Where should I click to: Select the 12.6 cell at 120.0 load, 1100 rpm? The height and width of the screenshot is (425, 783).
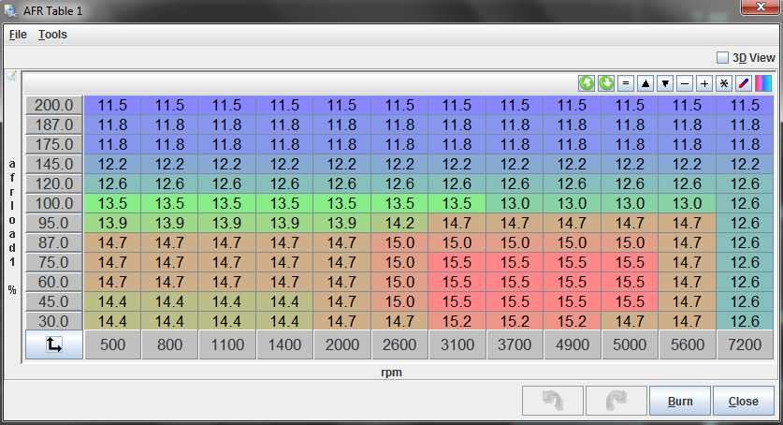tap(227, 183)
